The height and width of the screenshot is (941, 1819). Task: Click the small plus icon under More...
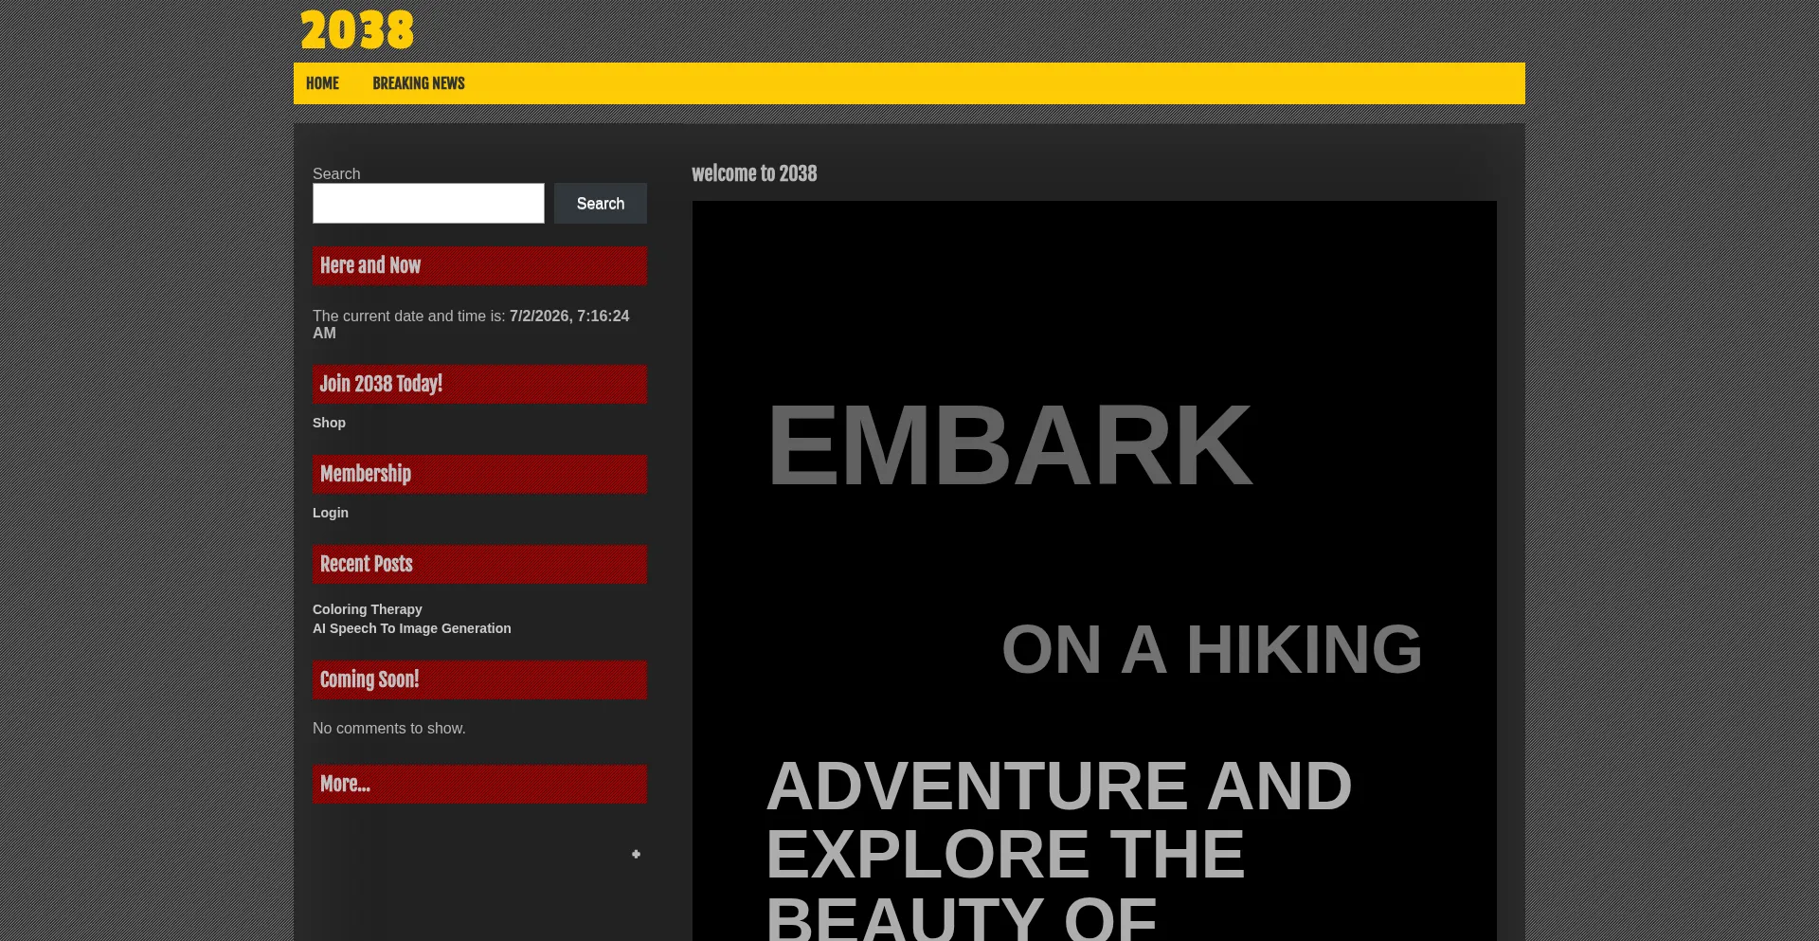[636, 854]
